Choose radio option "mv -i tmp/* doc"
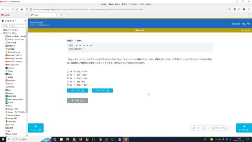The width and height of the screenshot is (252, 142). point(68,78)
